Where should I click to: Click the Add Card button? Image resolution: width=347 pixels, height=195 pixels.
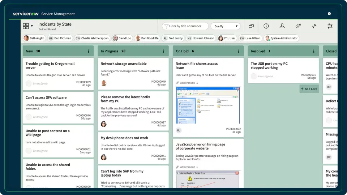(x=309, y=89)
